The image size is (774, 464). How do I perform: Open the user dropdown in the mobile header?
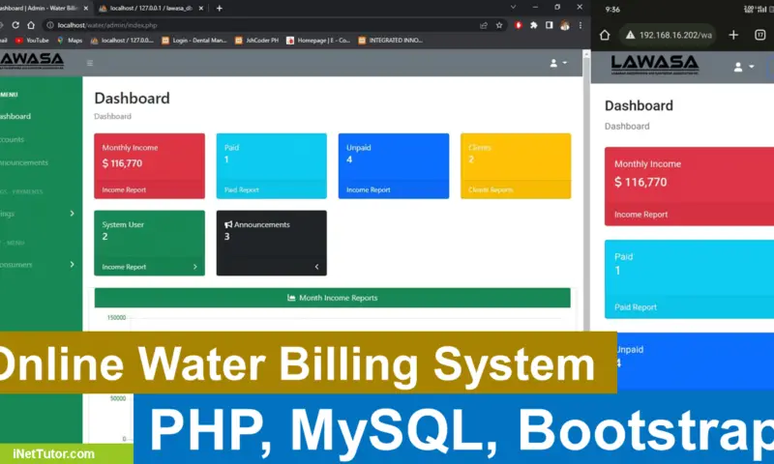click(743, 67)
